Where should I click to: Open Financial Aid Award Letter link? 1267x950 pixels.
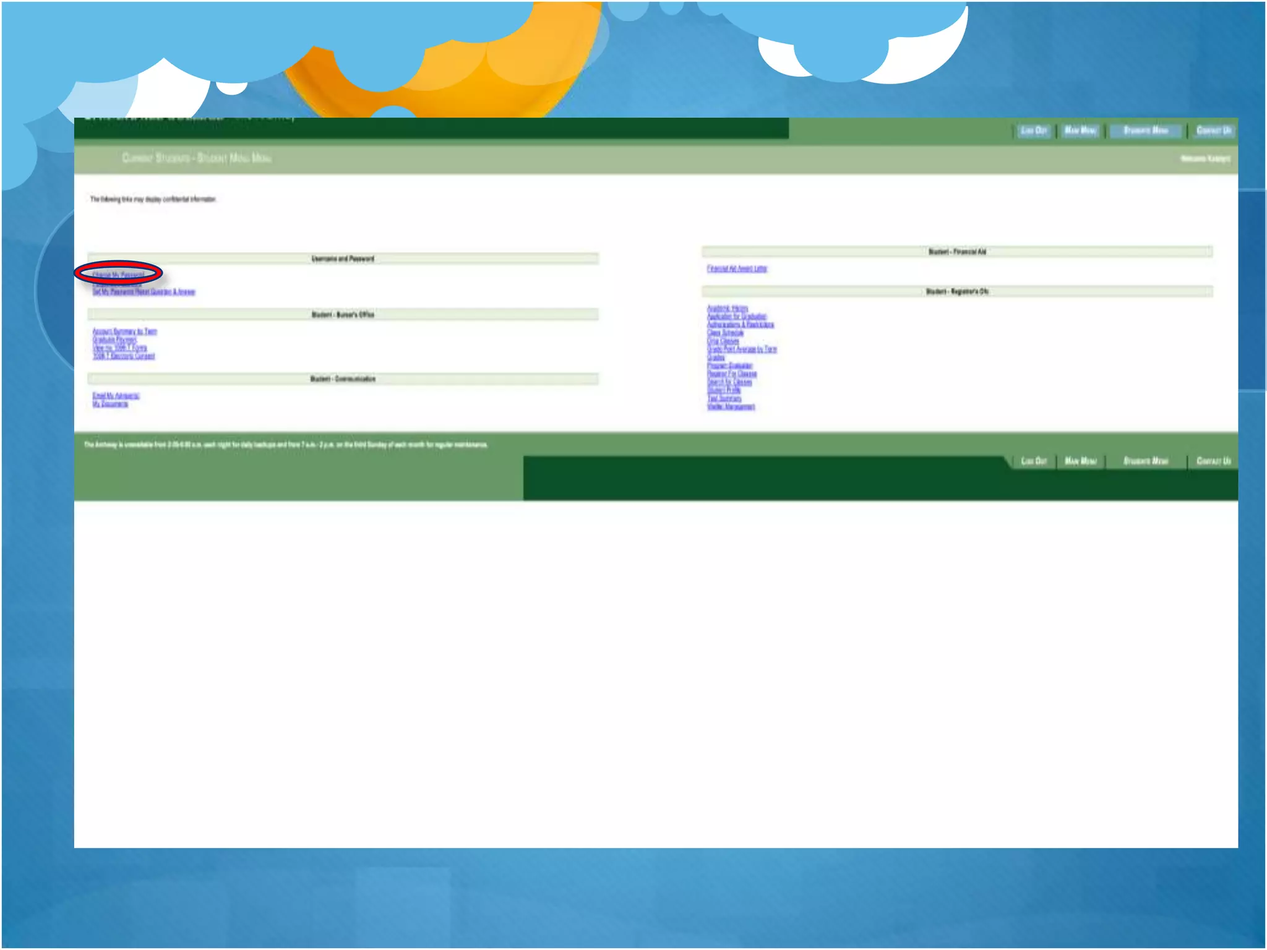point(737,268)
